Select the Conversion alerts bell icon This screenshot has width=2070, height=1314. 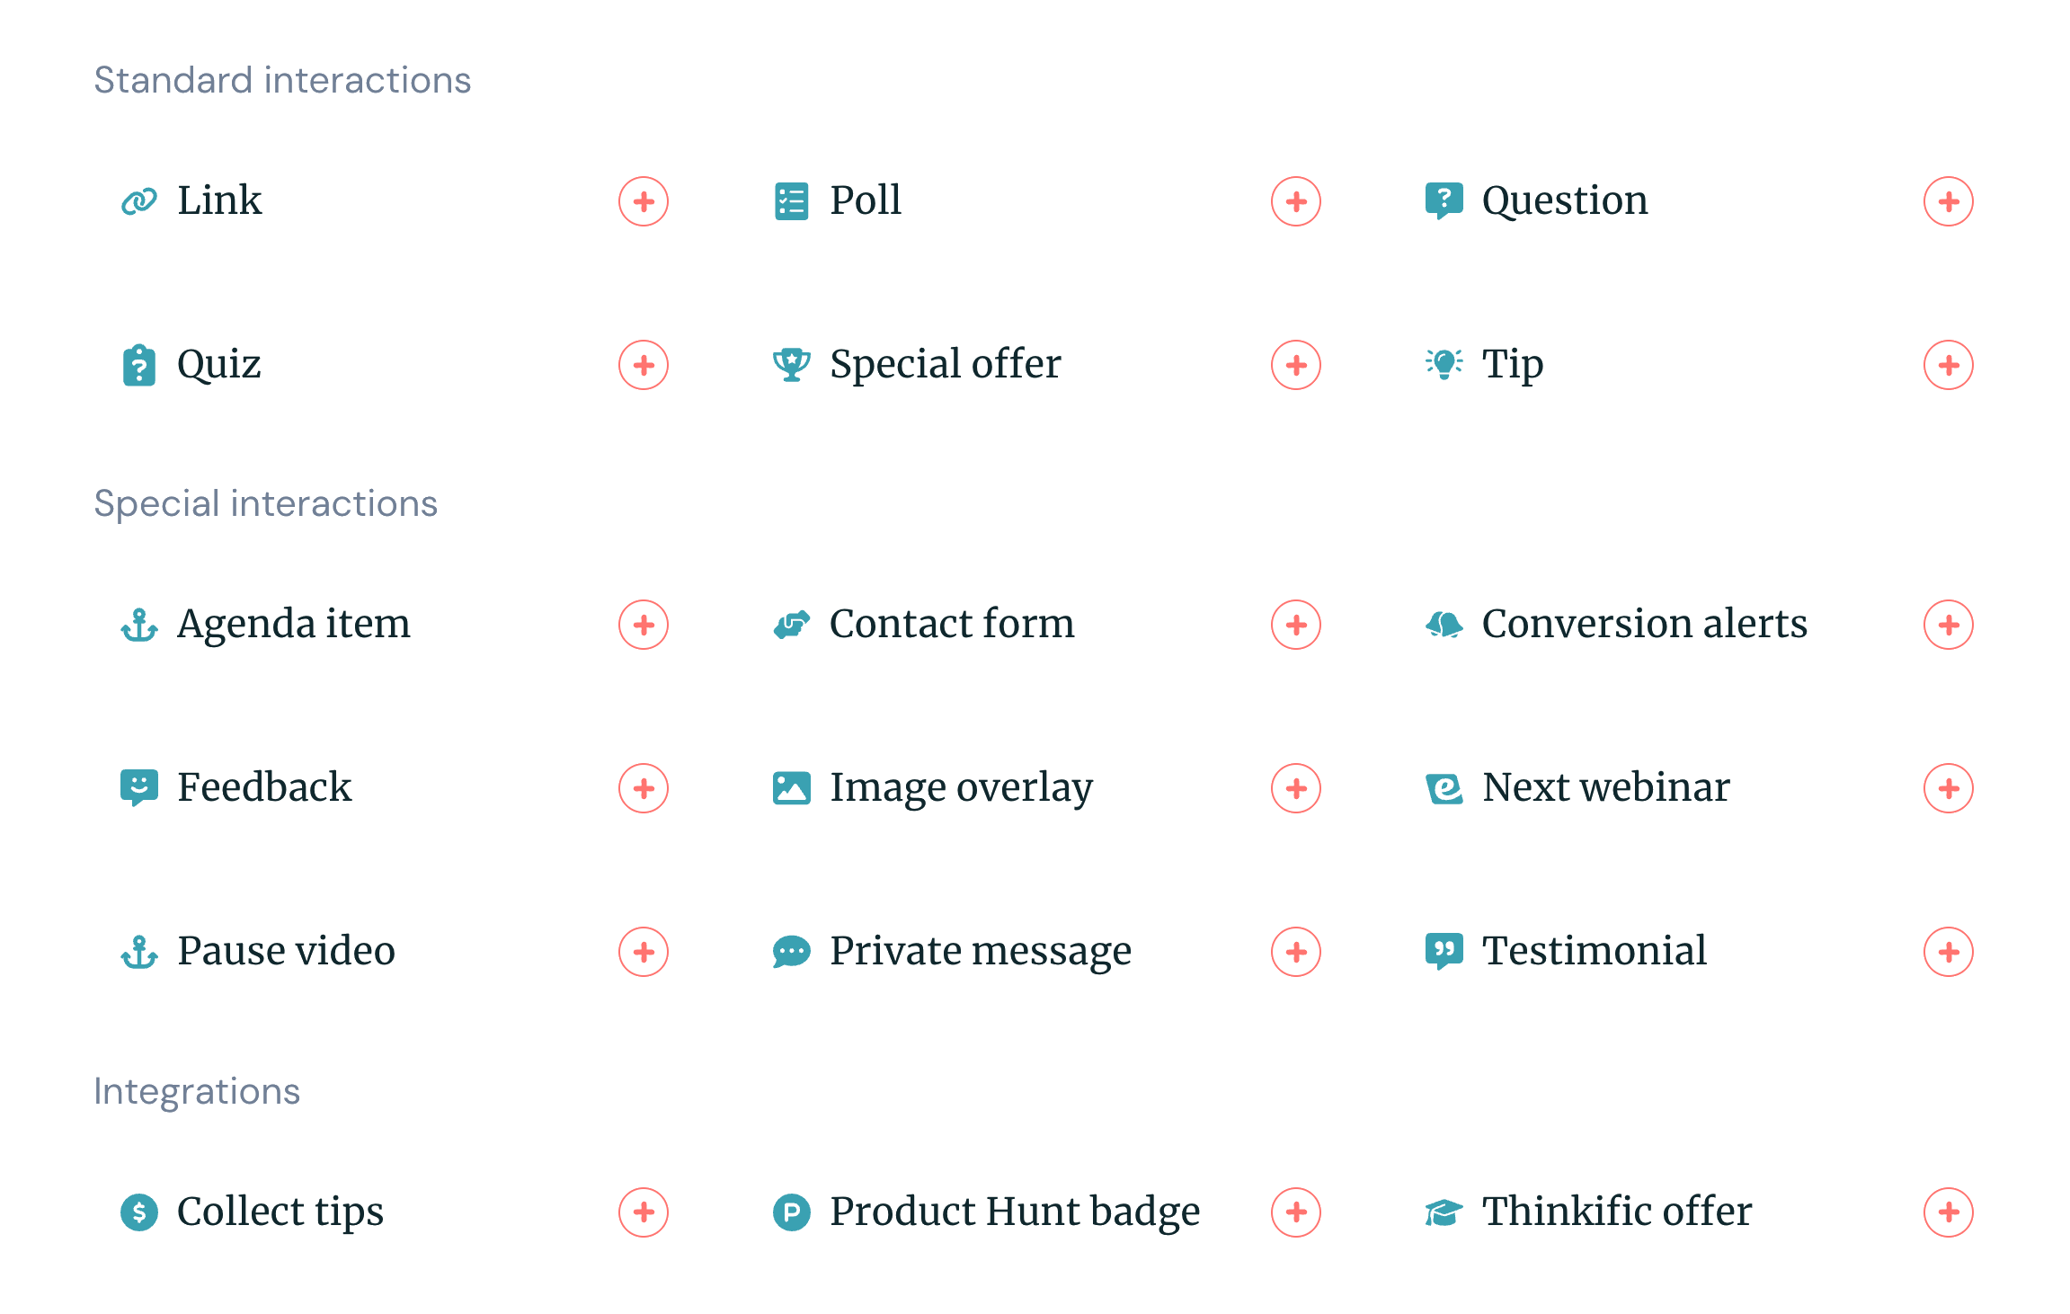[x=1444, y=623]
